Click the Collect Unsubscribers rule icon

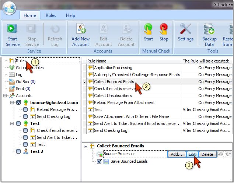point(90,96)
